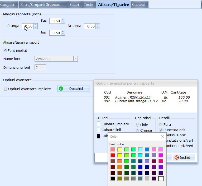The height and width of the screenshot is (186, 202).
Task: Increase the Stanga margin with up arrow
Action: (x=36, y=25)
